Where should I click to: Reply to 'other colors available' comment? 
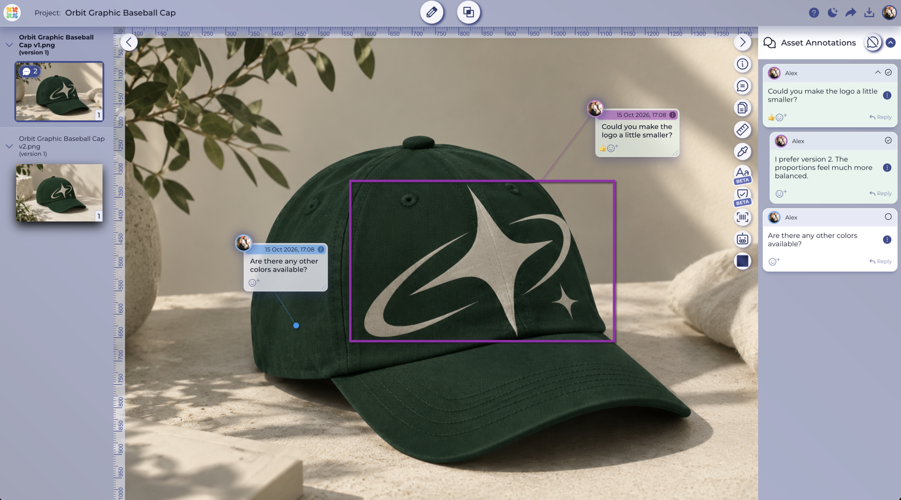point(880,261)
